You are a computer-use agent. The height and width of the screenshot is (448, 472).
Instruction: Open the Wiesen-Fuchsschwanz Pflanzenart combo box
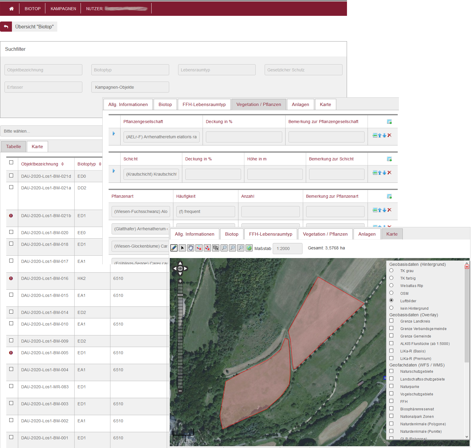(x=141, y=211)
